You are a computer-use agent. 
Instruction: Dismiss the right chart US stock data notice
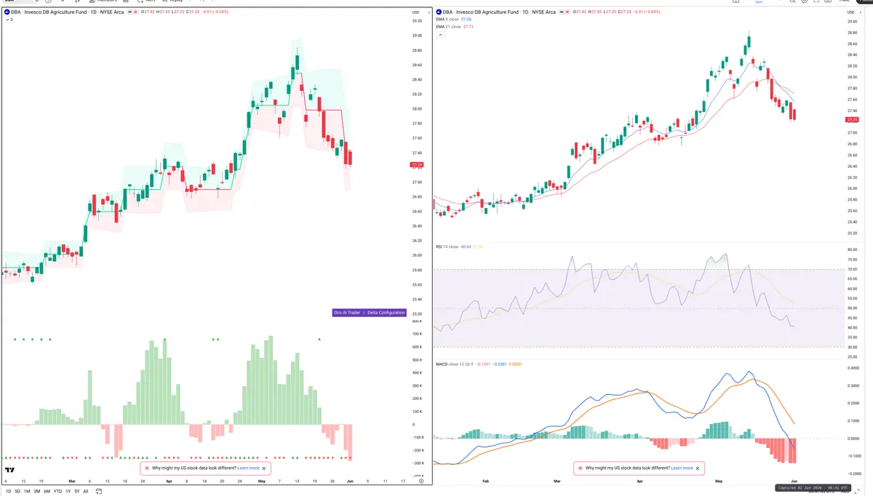coord(698,468)
